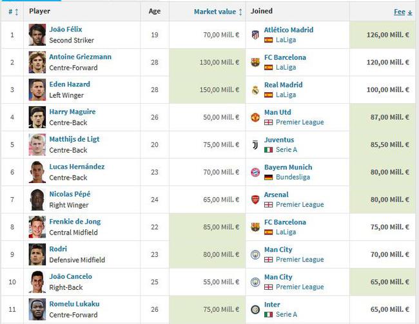Click the Atlético Madrid club crest icon
The width and height of the screenshot is (419, 324).
[x=255, y=35]
